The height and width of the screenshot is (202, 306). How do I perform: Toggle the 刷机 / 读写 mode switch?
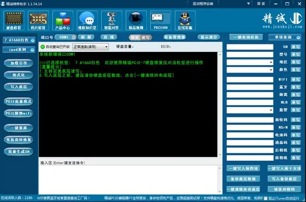click(140, 37)
